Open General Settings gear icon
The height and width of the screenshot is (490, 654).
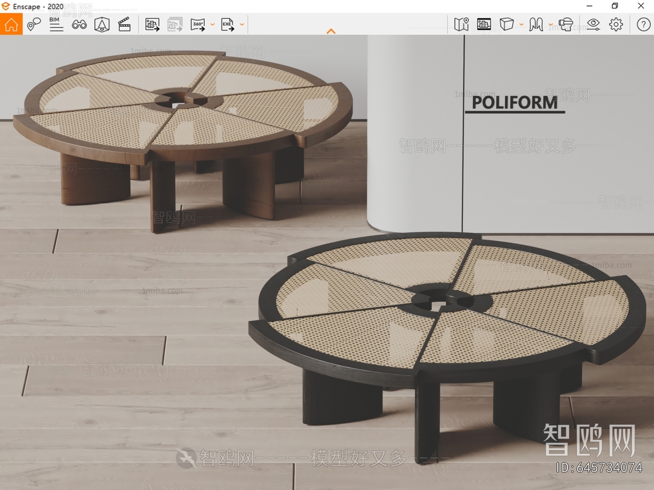click(x=616, y=24)
